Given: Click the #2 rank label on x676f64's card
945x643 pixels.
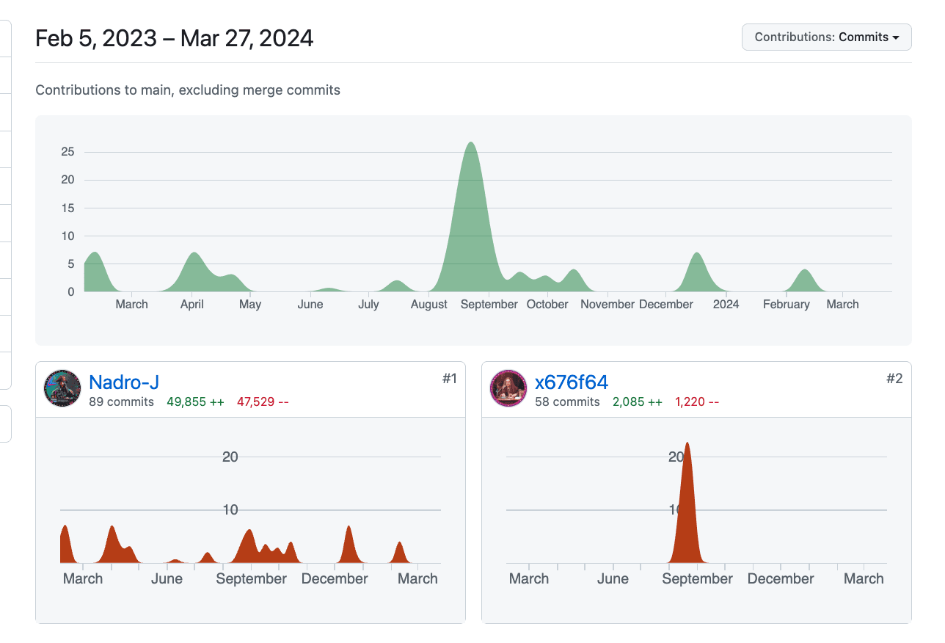Looking at the screenshot, I should (x=894, y=379).
